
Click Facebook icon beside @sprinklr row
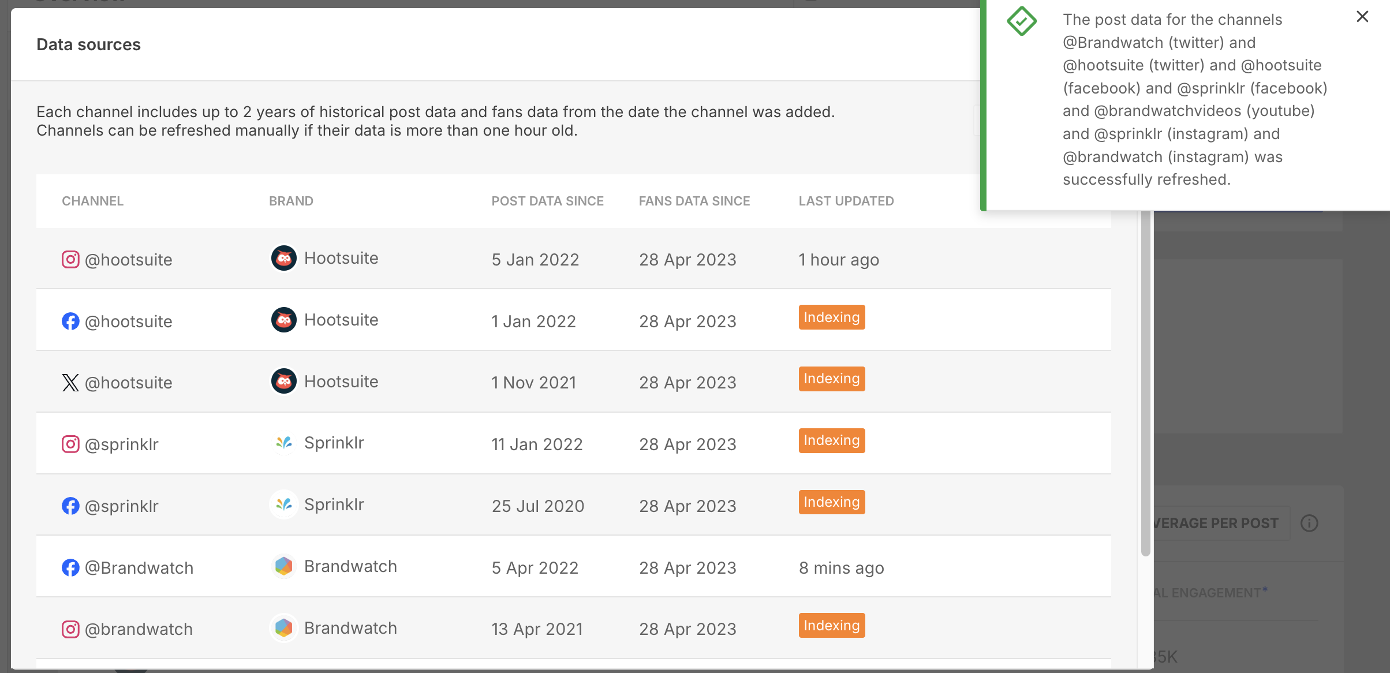click(x=70, y=506)
